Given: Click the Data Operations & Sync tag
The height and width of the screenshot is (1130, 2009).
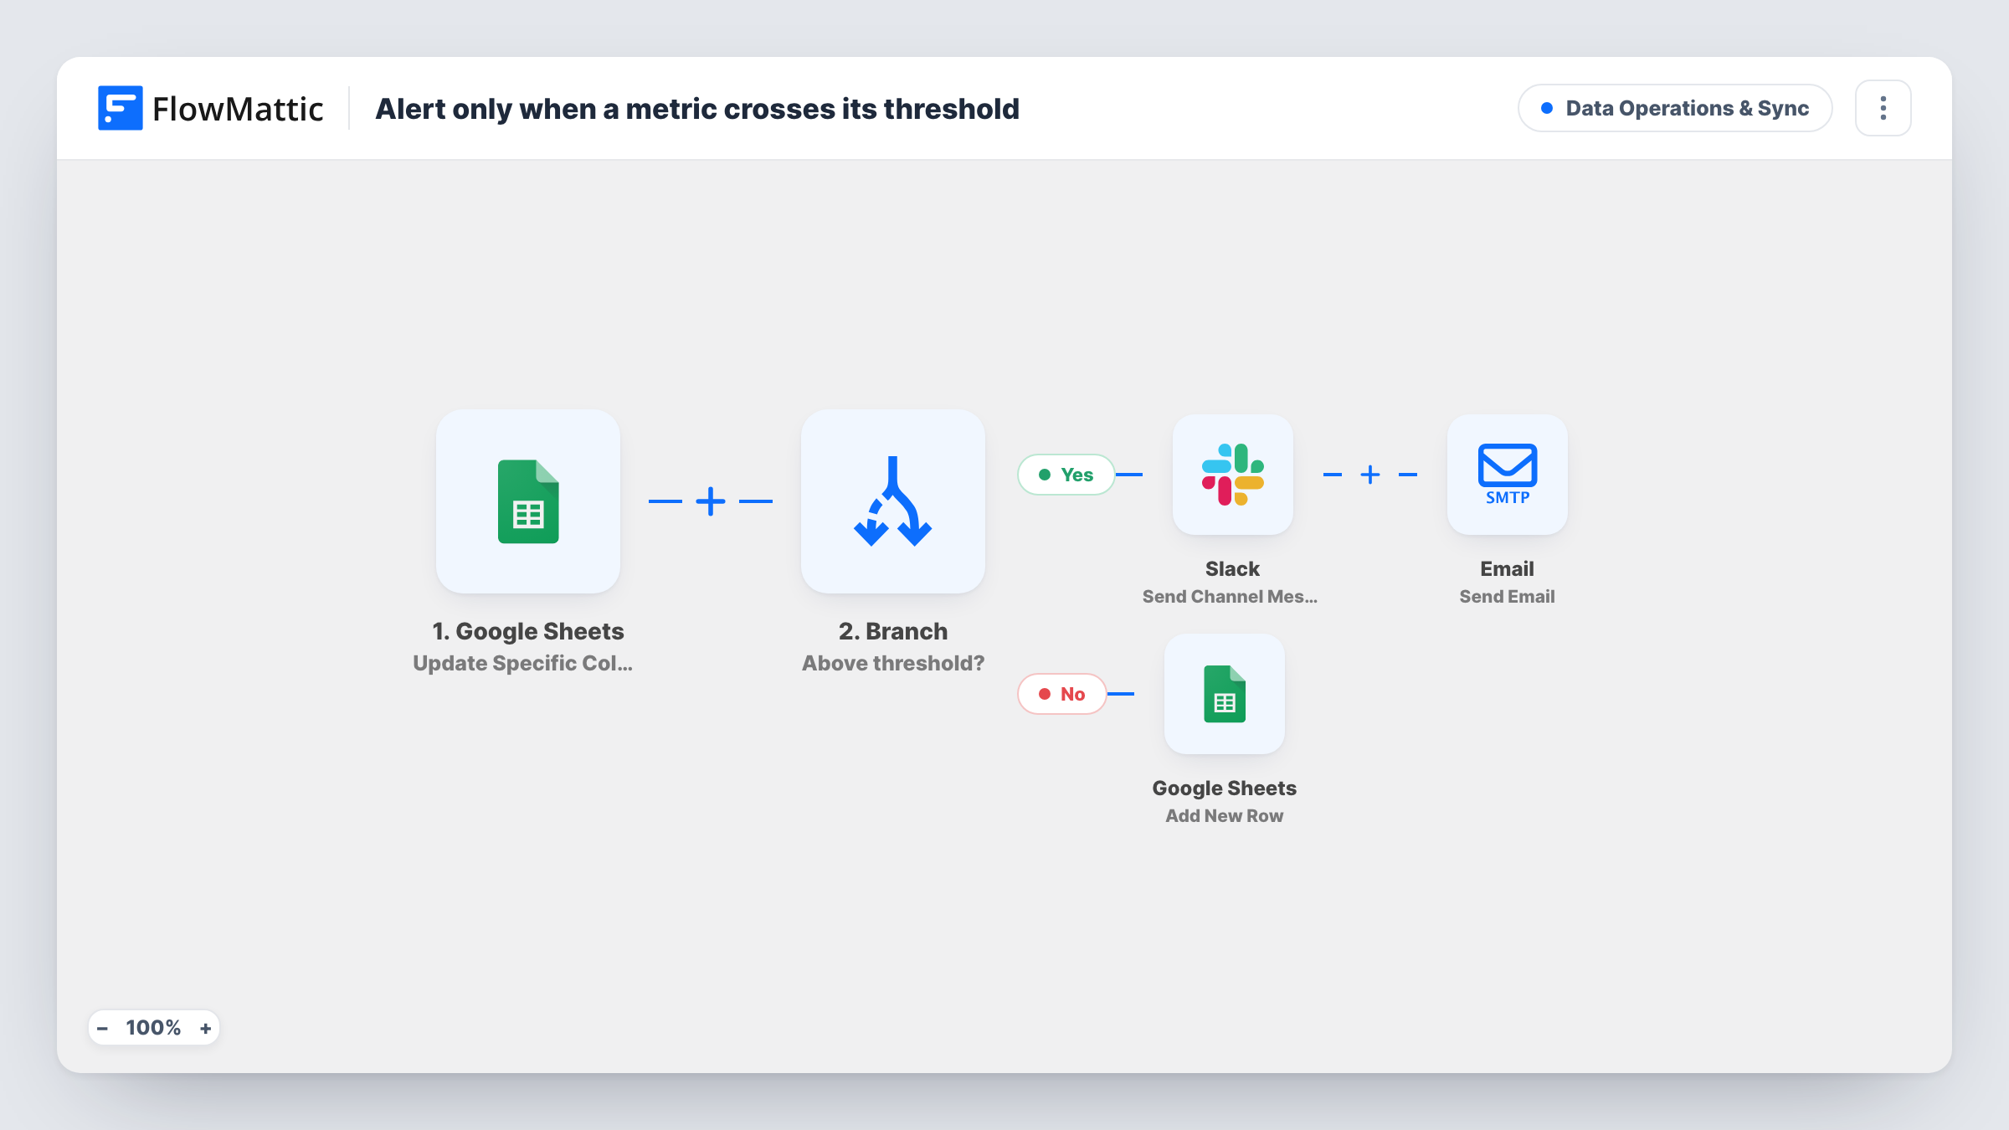Looking at the screenshot, I should tap(1675, 108).
